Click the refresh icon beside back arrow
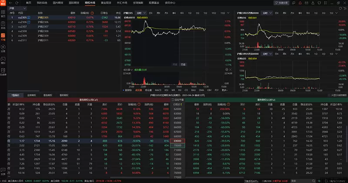348x183 pixels. click(x=17, y=3)
